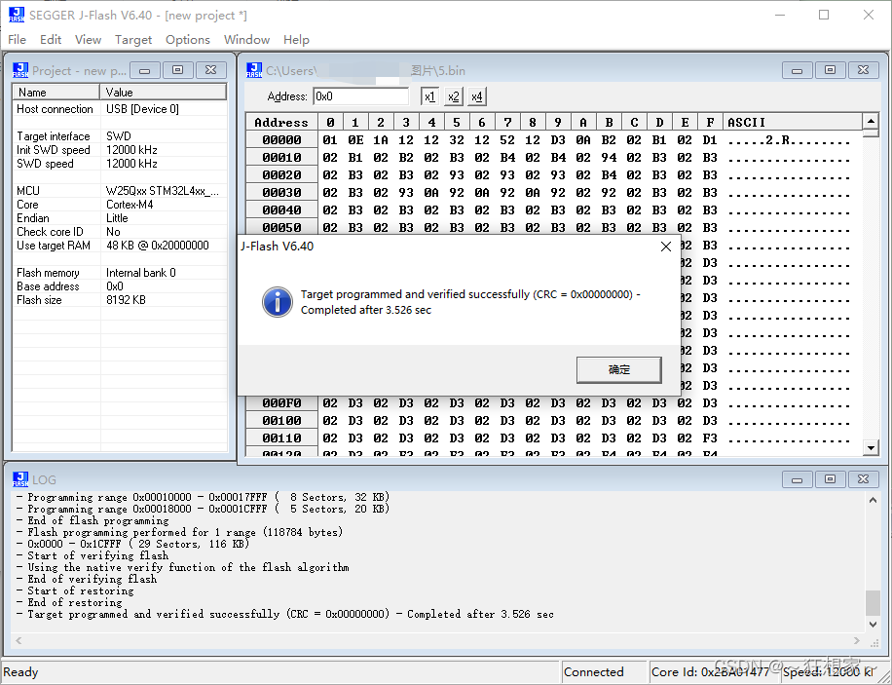Open the Target menu

133,40
